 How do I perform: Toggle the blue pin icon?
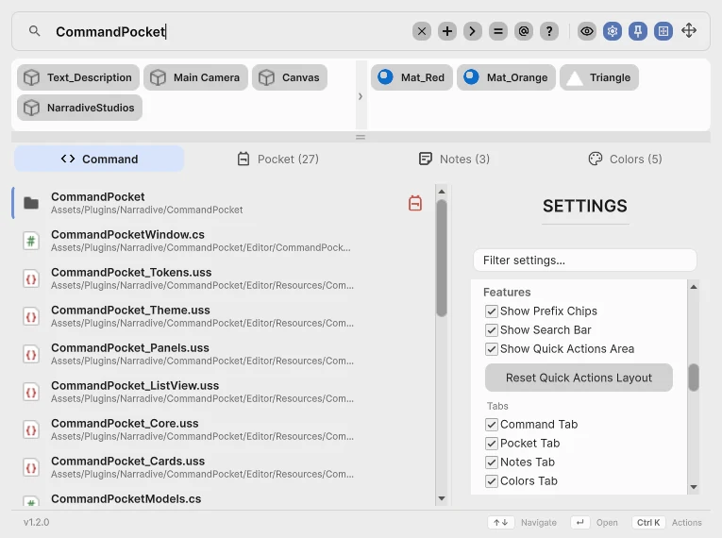[x=638, y=31]
